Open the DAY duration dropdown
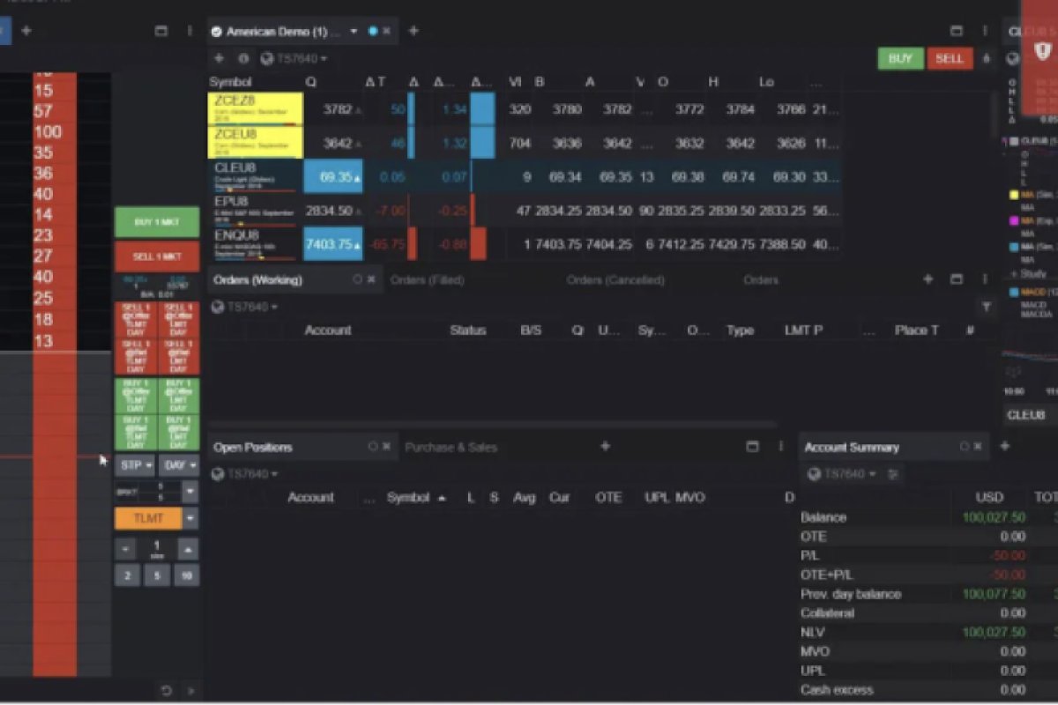This screenshot has width=1058, height=705. [x=178, y=464]
